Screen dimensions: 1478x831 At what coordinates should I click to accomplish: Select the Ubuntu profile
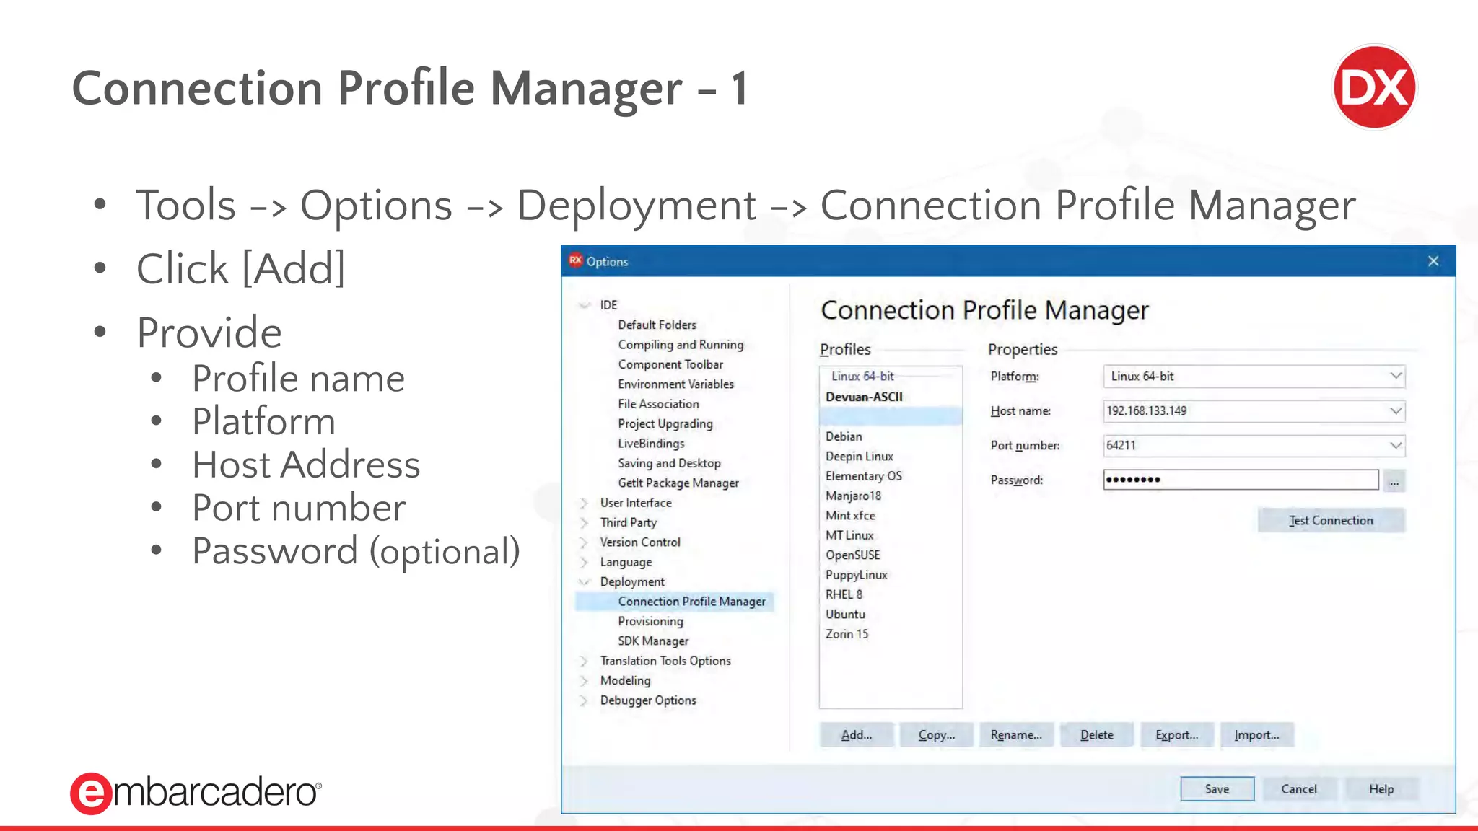coord(845,615)
